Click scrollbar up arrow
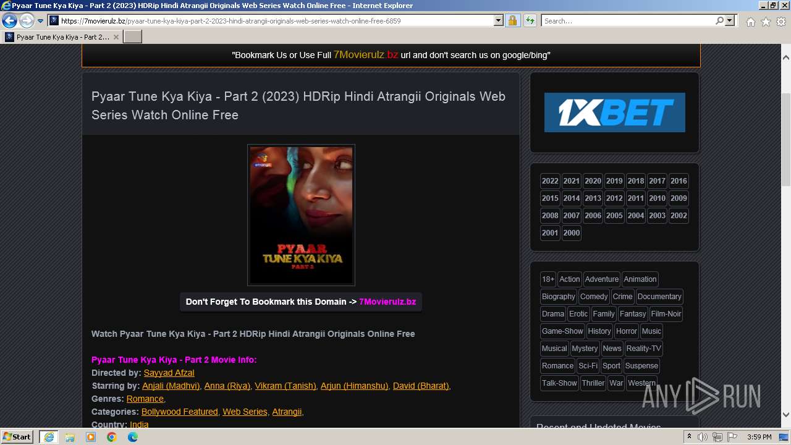The width and height of the screenshot is (791, 445). 786,57
